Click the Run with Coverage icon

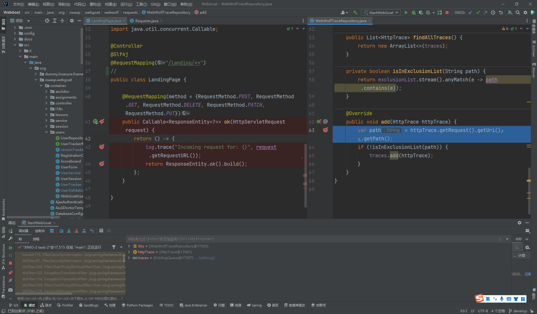pos(421,13)
